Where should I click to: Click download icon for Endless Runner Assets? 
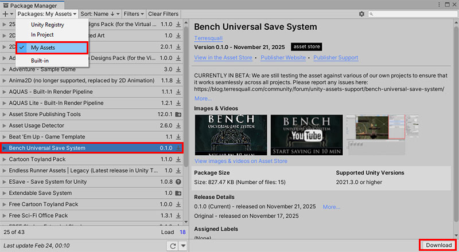click(178, 171)
